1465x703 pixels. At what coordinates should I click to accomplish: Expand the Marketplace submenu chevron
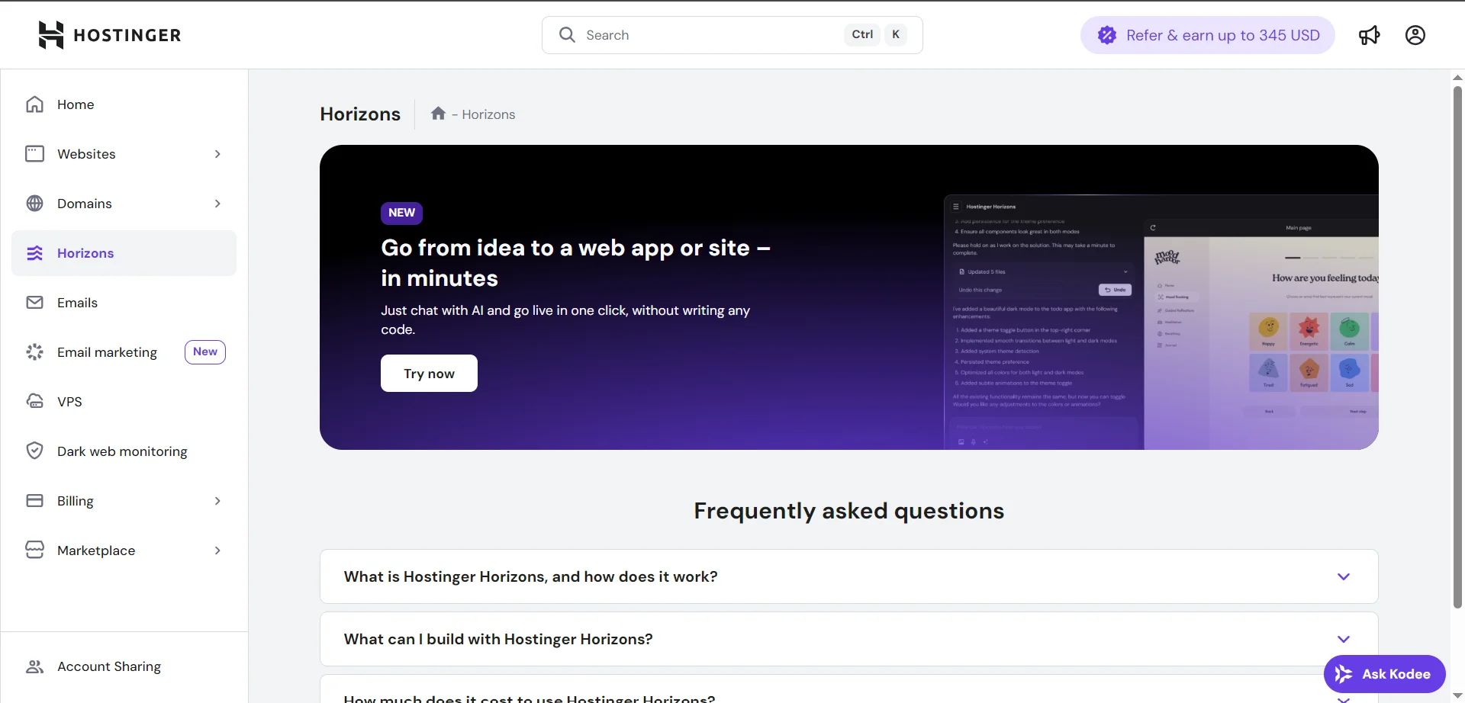pyautogui.click(x=217, y=551)
